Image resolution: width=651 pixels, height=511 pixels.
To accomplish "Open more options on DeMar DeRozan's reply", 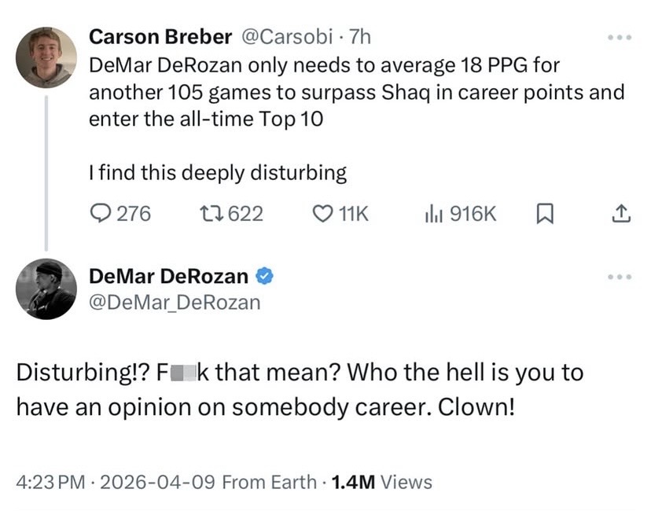I will (620, 277).
